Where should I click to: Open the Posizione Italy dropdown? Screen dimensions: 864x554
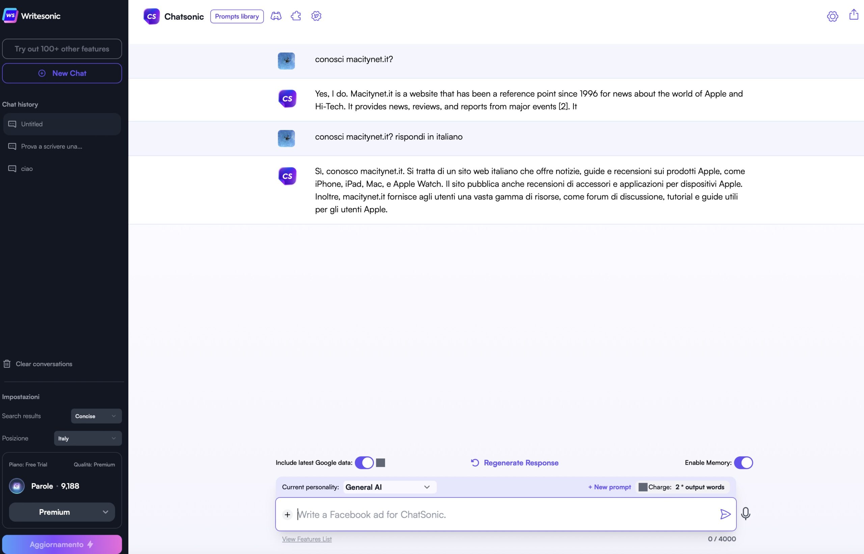[x=88, y=439]
